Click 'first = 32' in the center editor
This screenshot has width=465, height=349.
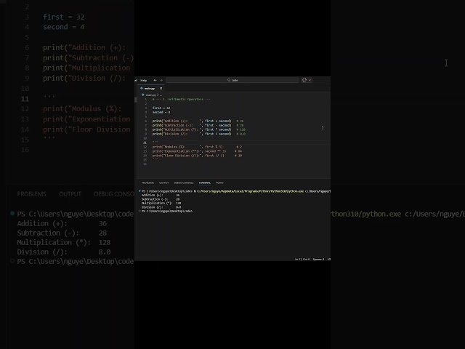[161, 108]
